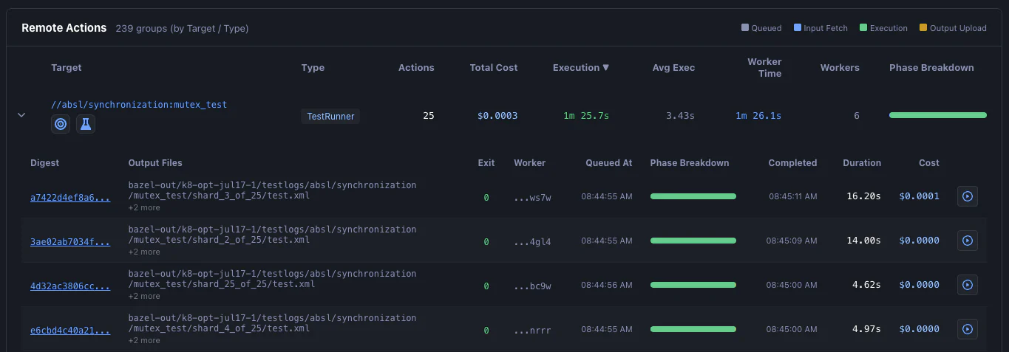Viewport: 1009px width, 352px height.
Task: Click the TestRunner type badge
Action: pyautogui.click(x=330, y=116)
